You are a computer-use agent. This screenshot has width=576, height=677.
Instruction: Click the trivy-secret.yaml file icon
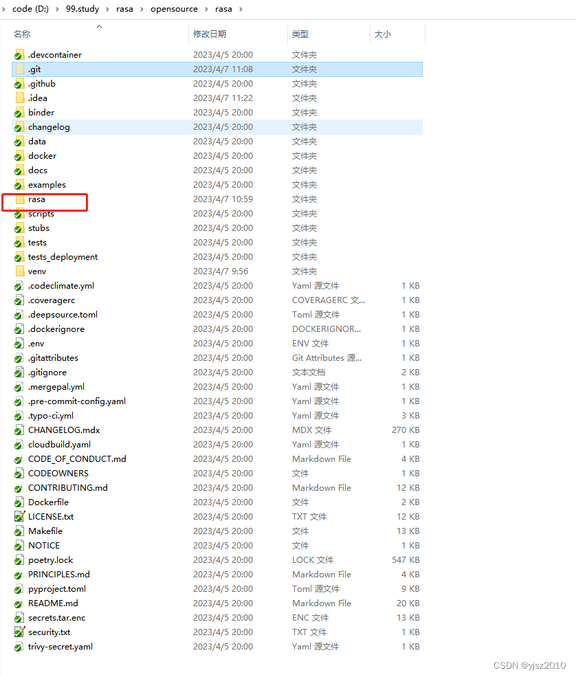tap(19, 647)
